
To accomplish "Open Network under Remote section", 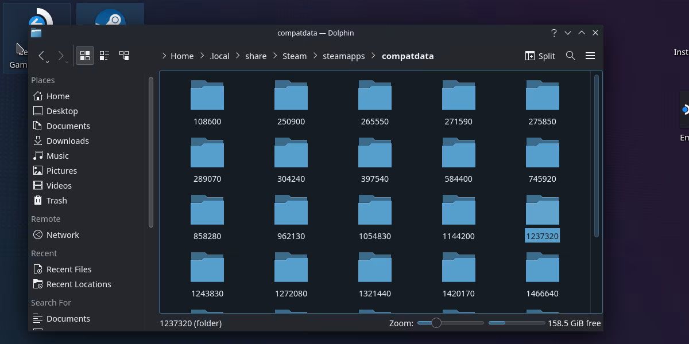I will tap(61, 234).
